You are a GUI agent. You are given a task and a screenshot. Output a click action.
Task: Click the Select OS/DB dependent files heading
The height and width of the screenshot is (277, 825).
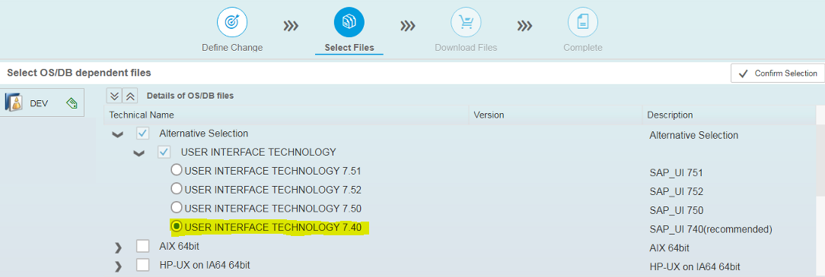coord(79,73)
